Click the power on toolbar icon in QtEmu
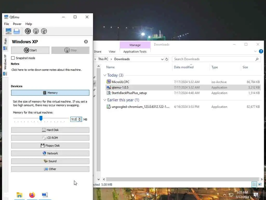 point(28,31)
